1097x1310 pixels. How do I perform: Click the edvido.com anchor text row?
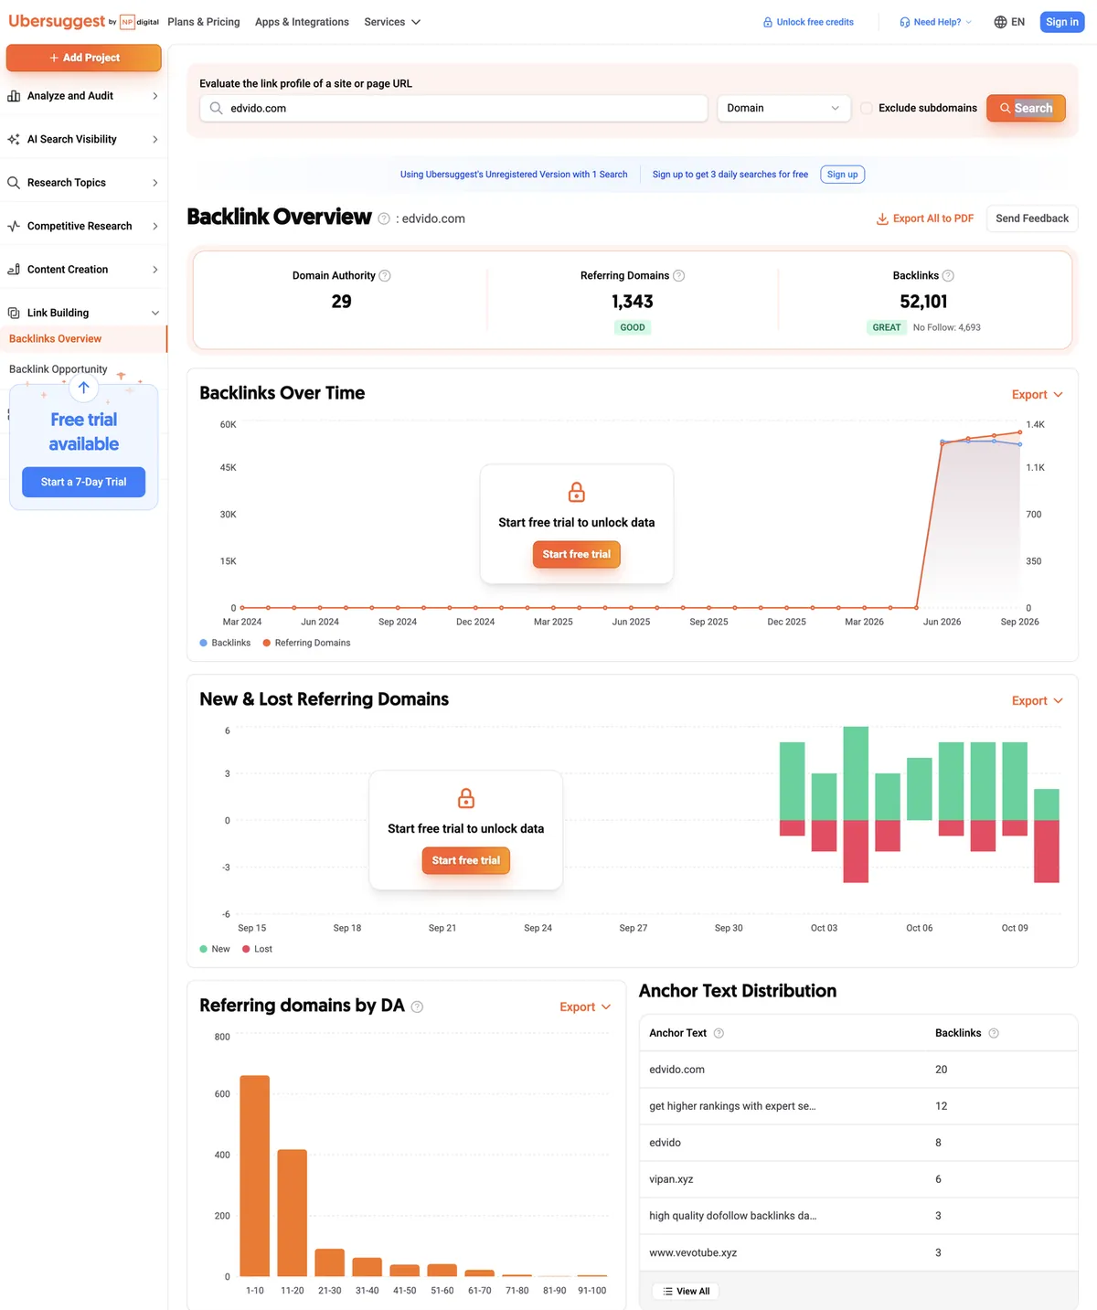click(858, 1070)
